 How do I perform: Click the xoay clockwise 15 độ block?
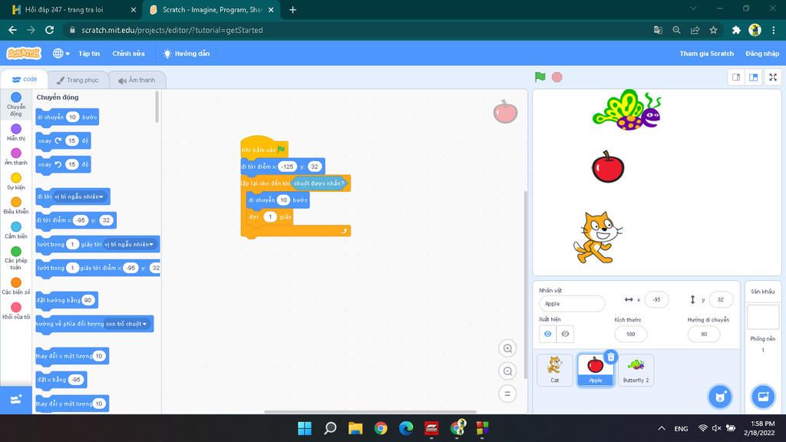point(63,141)
